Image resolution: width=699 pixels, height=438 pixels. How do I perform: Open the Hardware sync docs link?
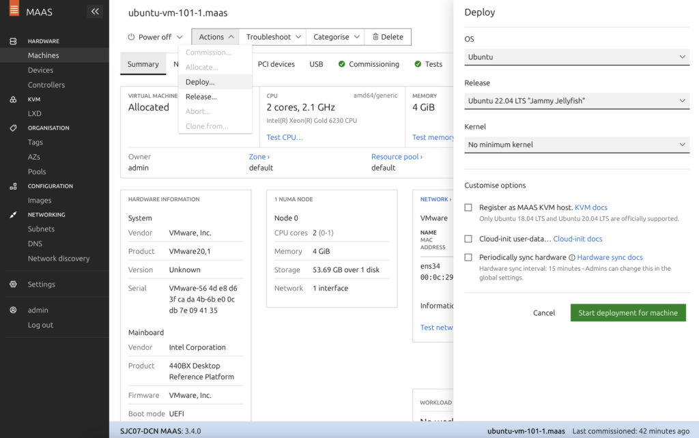coord(610,257)
